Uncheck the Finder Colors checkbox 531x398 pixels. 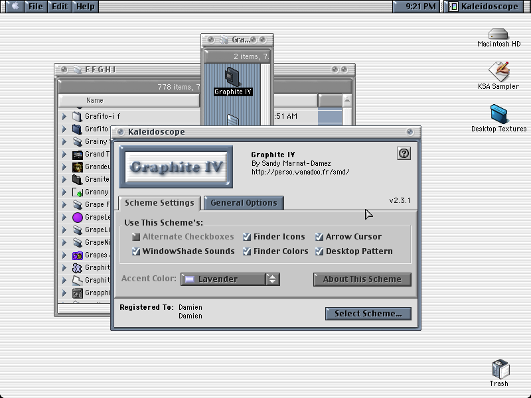247,251
